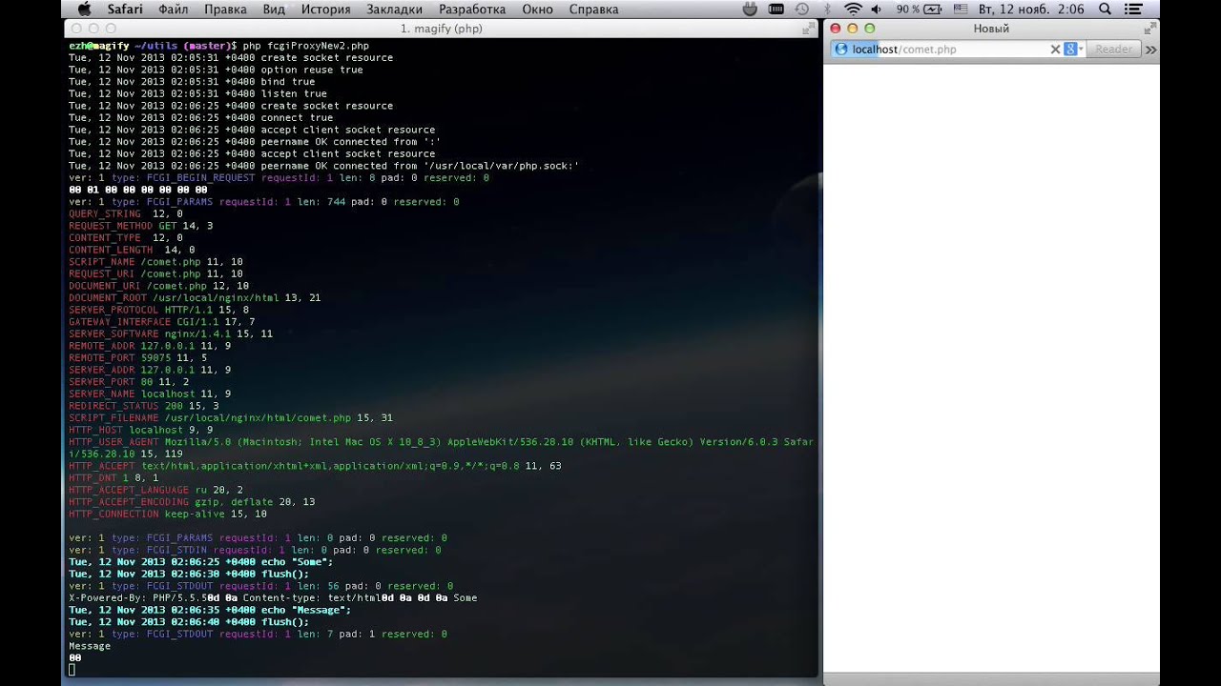This screenshot has width=1221, height=686.
Task: Click the SERVER_SOFTWARE nginx/1.4.1 line
Action: (171, 333)
